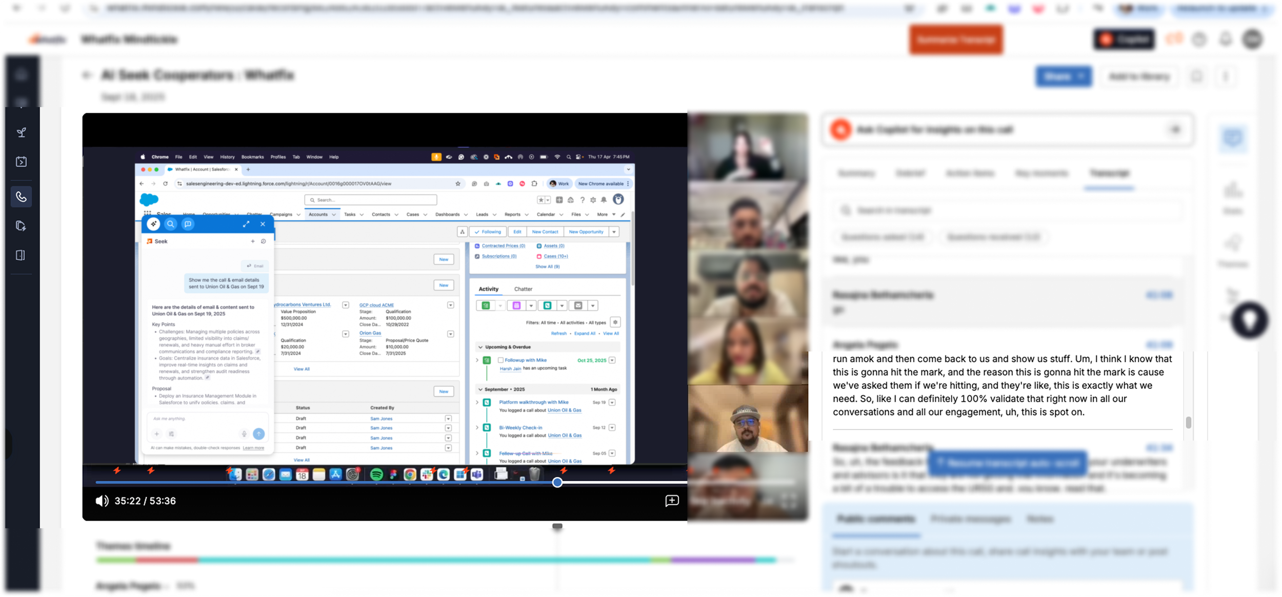Click the New Contact button

[x=545, y=232]
